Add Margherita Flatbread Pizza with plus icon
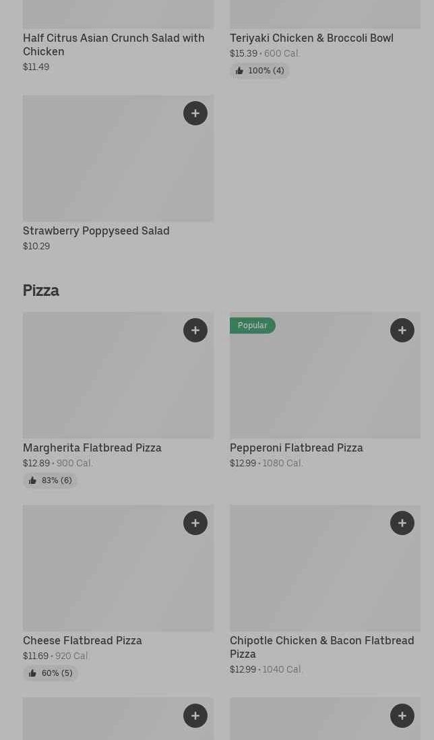Viewport: 434px width, 740px height. (195, 330)
